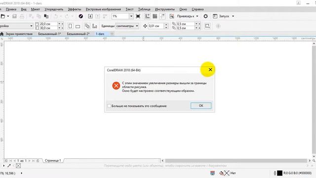Click the Import icon
This screenshot has height=178, width=316.
[x=90, y=16]
